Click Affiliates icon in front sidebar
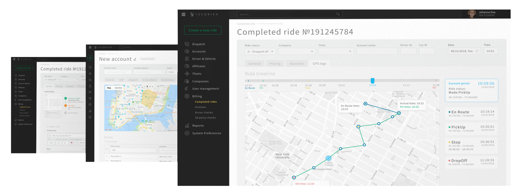Screen dimensions: 521x196 pyautogui.click(x=187, y=66)
